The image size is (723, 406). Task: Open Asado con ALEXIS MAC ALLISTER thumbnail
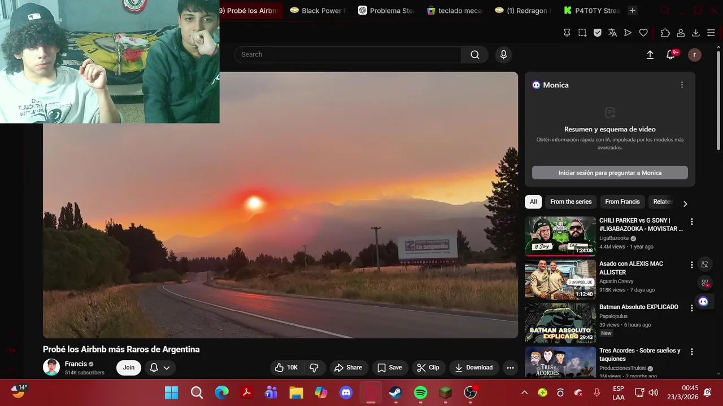(x=560, y=279)
